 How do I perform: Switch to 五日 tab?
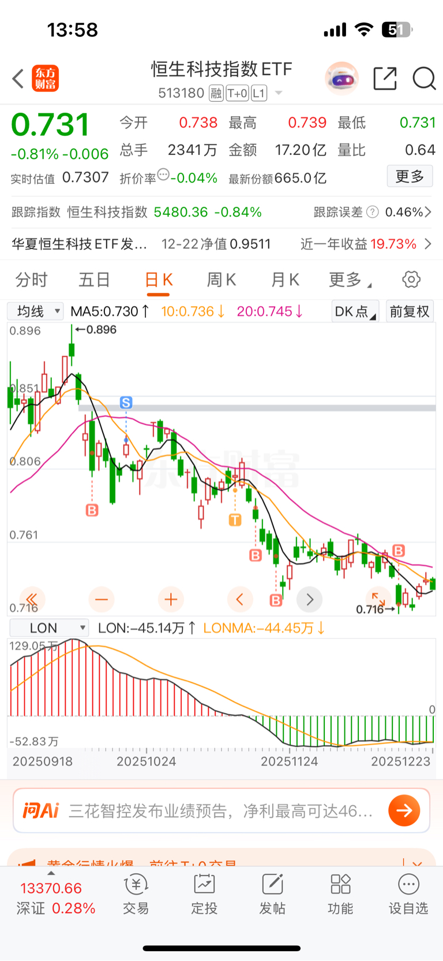(94, 280)
